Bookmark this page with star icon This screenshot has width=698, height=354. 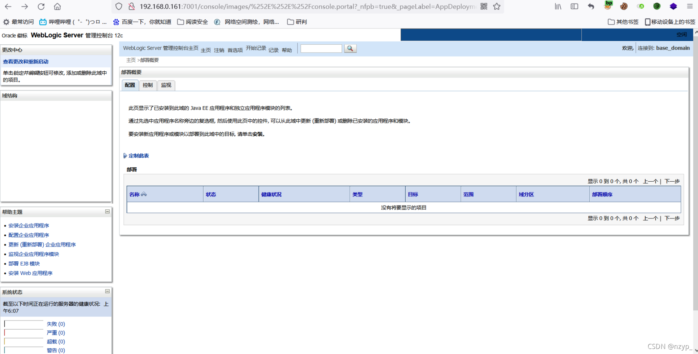coord(497,6)
